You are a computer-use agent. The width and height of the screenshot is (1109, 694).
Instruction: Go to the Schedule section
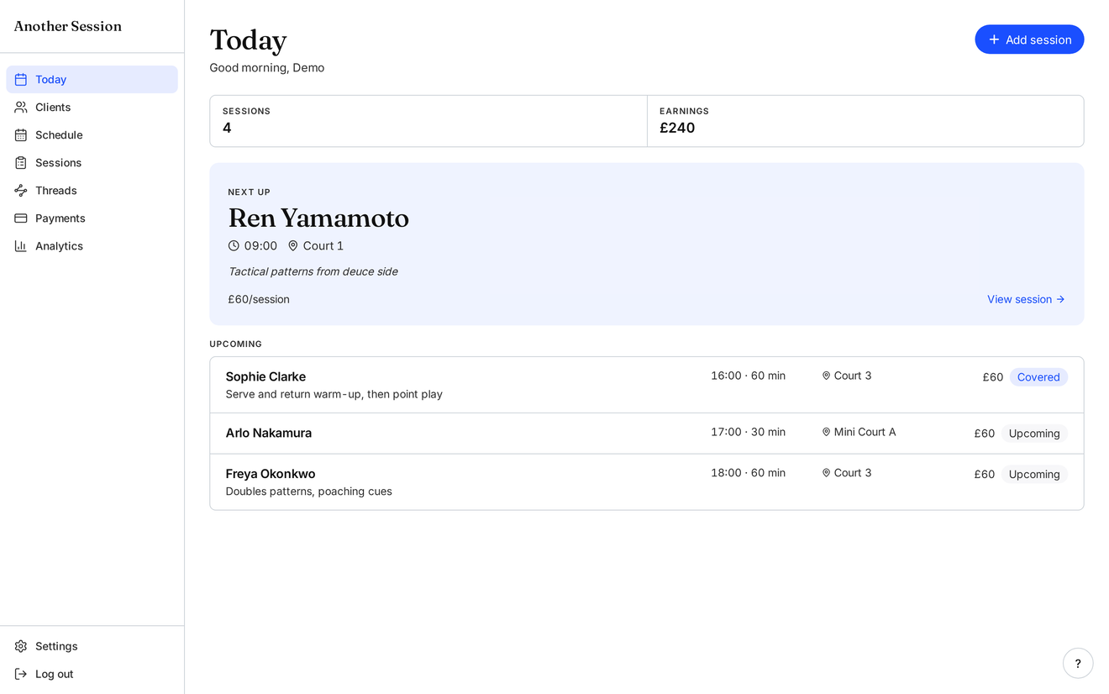(x=92, y=135)
